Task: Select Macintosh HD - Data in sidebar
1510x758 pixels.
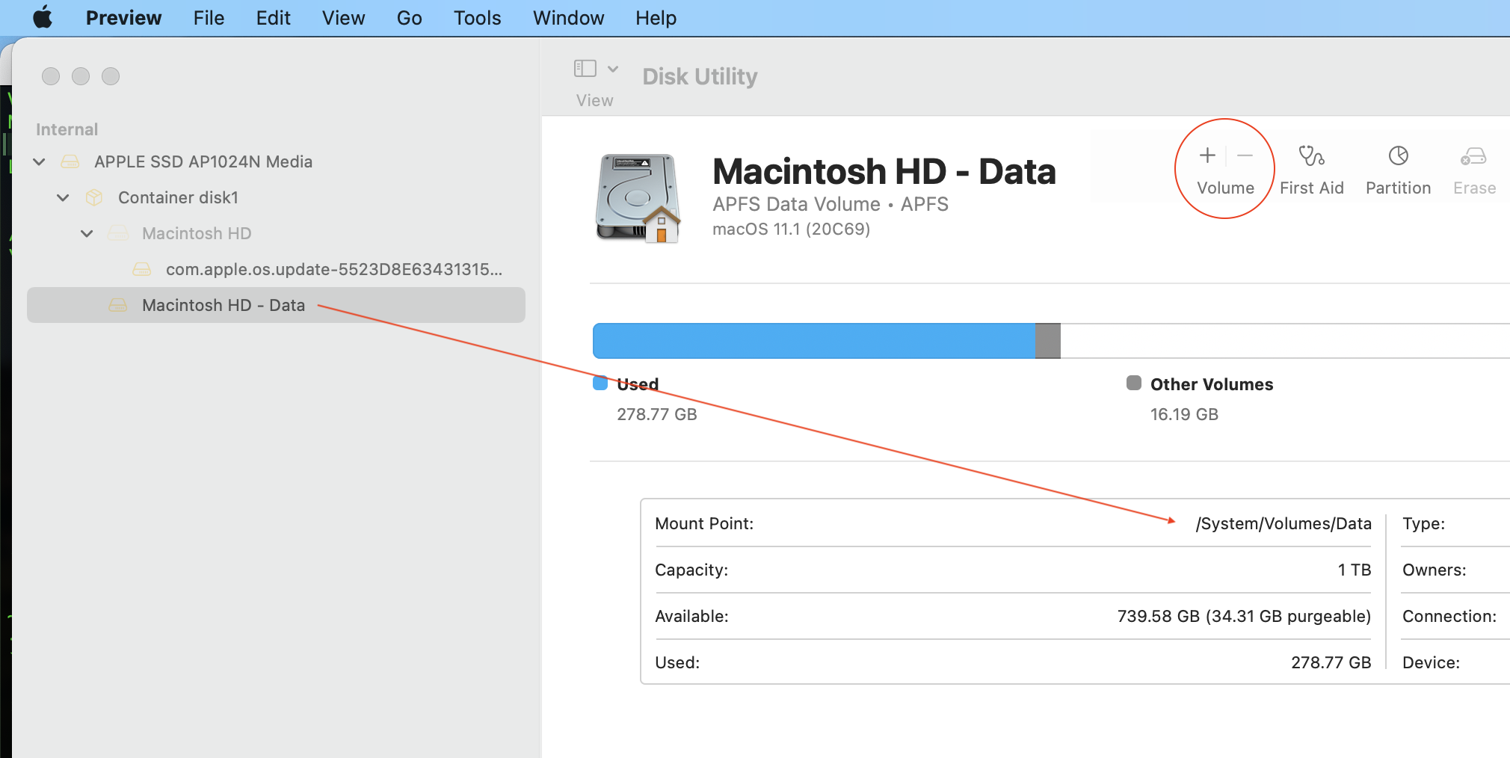Action: point(276,305)
